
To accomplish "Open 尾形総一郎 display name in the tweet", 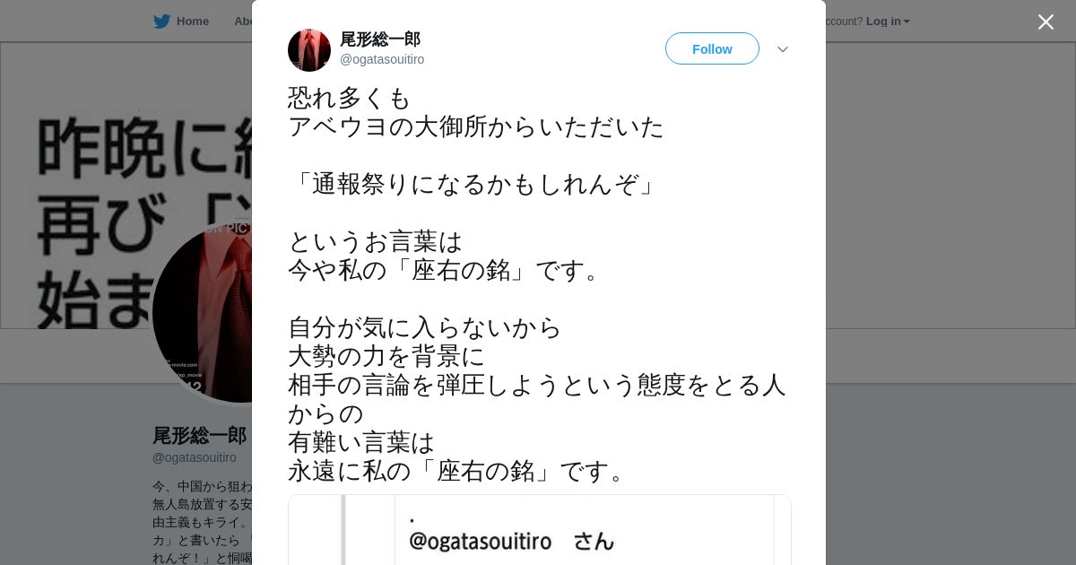I will pos(380,39).
